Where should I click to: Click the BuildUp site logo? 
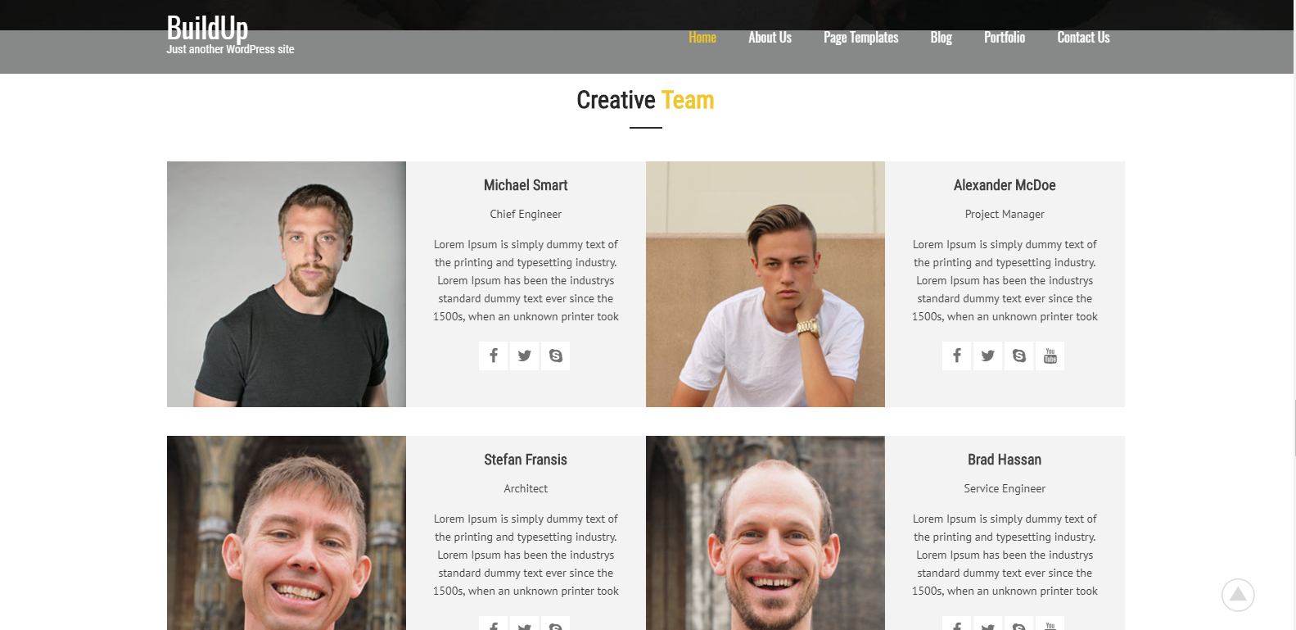point(207,28)
